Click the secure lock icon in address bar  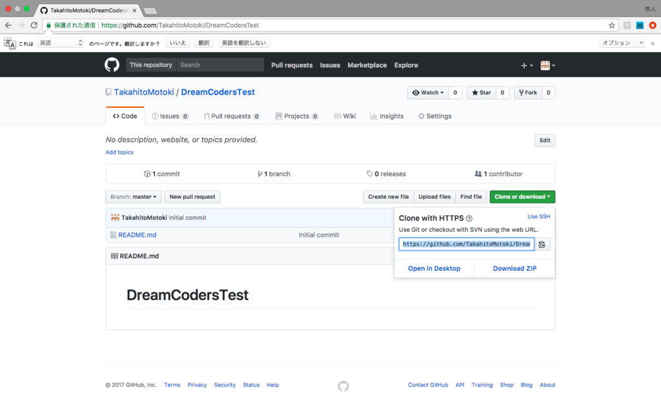coord(48,25)
